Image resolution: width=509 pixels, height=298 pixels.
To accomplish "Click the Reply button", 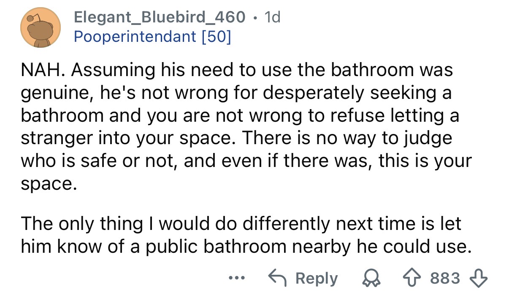I will pos(305,278).
